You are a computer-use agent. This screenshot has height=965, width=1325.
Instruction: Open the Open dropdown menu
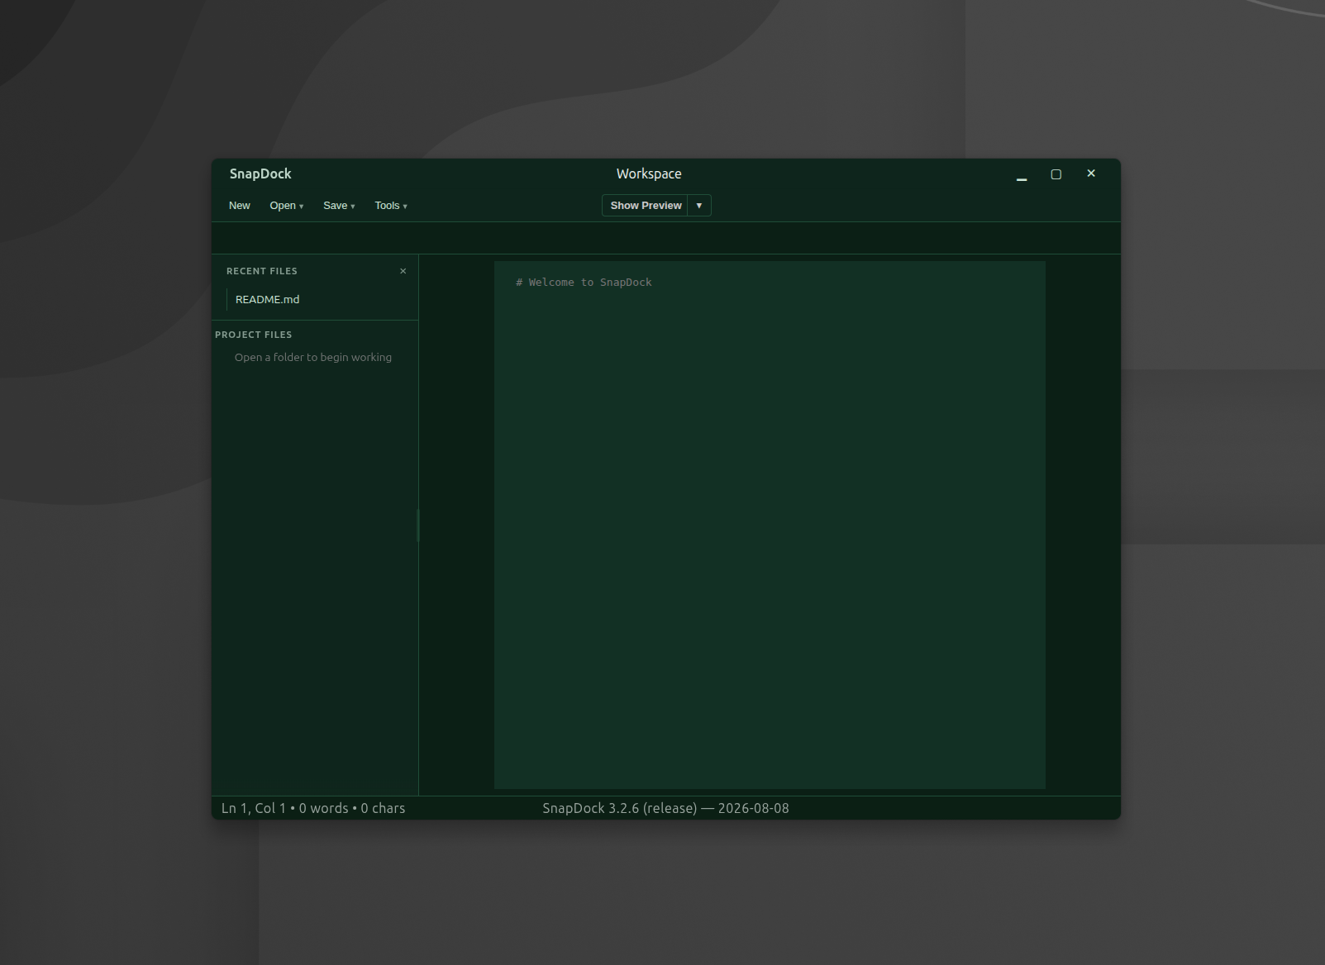[x=286, y=206]
